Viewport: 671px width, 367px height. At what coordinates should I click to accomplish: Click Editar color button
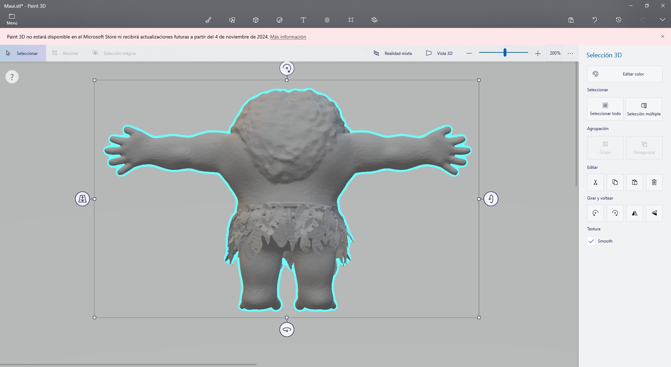(625, 74)
